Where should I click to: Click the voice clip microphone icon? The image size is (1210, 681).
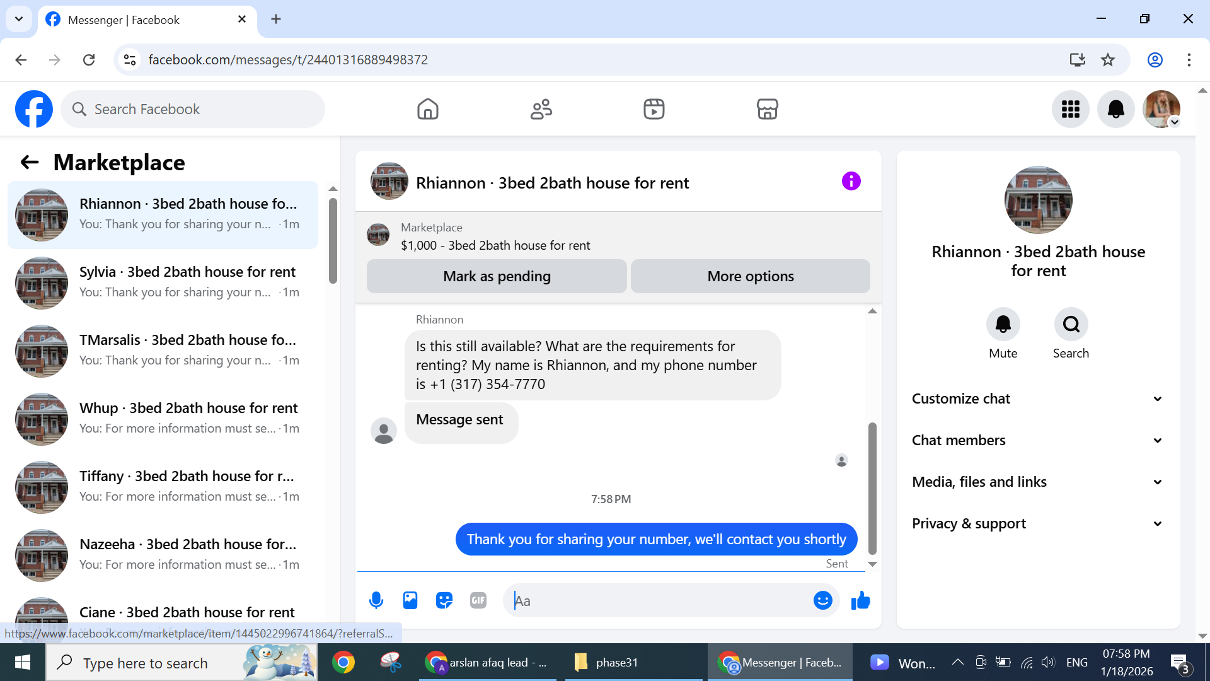tap(376, 600)
